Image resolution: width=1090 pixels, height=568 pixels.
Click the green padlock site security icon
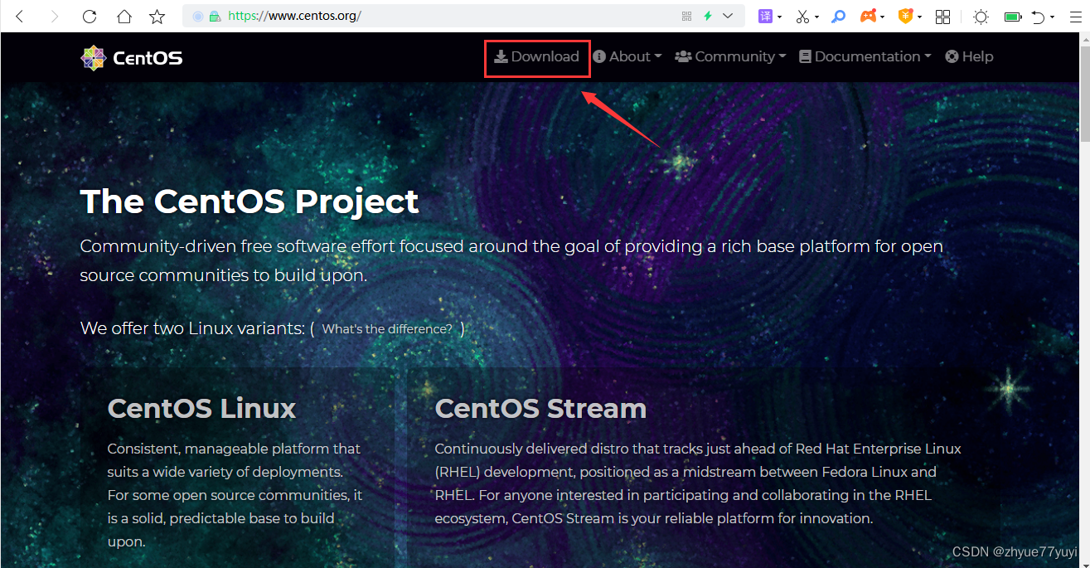[216, 16]
